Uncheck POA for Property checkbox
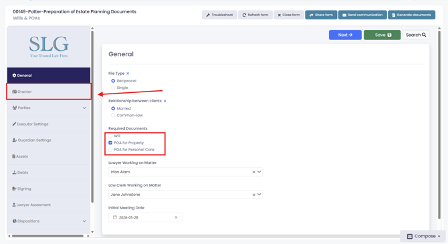This screenshot has width=448, height=244. click(110, 143)
